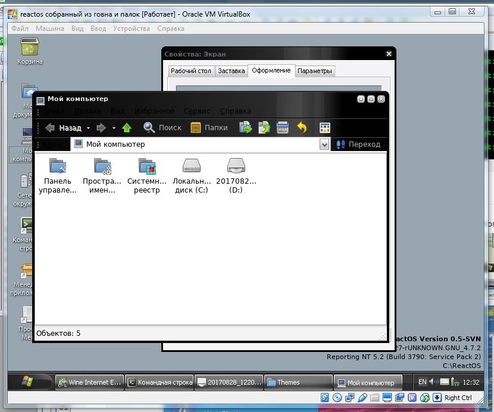Image resolution: width=494 pixels, height=412 pixels.
Task: Click VirtualBox optical disc status icon
Action: tap(337, 398)
